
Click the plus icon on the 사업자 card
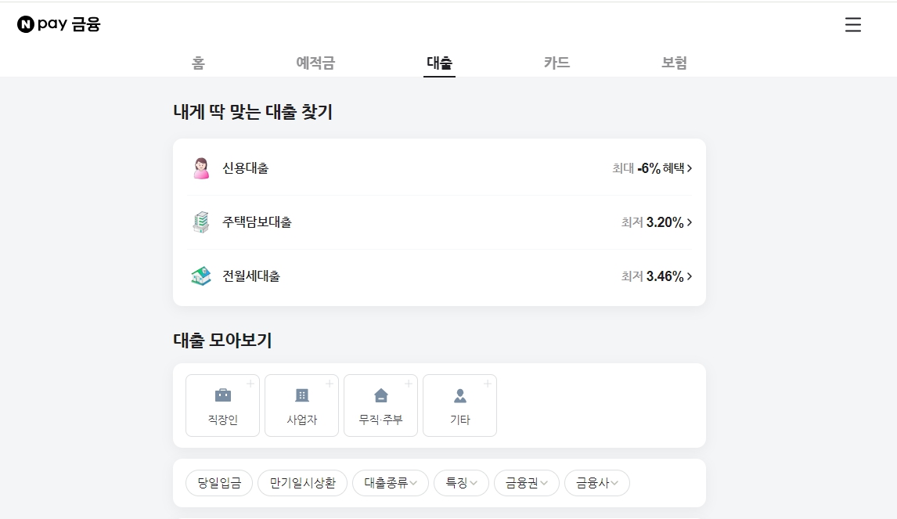click(x=330, y=384)
